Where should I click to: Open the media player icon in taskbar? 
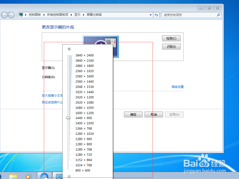tap(28, 176)
